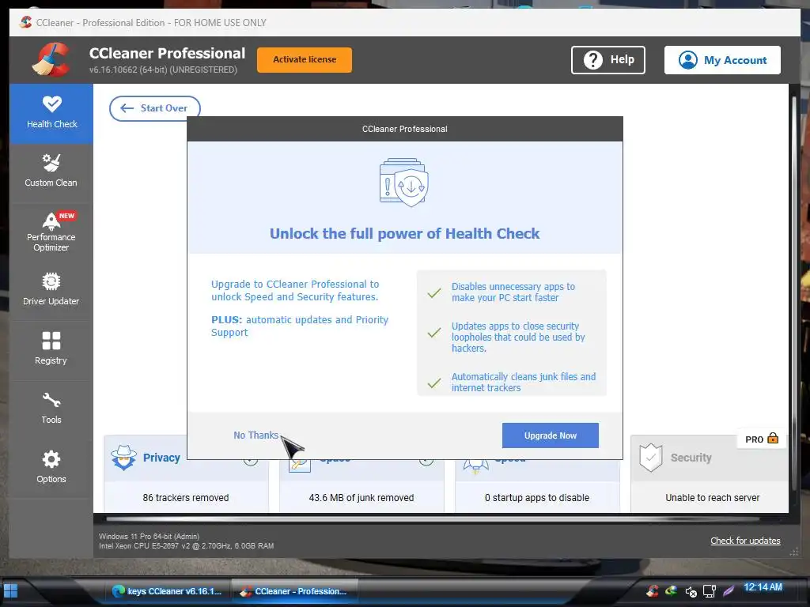Open My Account

(722, 60)
